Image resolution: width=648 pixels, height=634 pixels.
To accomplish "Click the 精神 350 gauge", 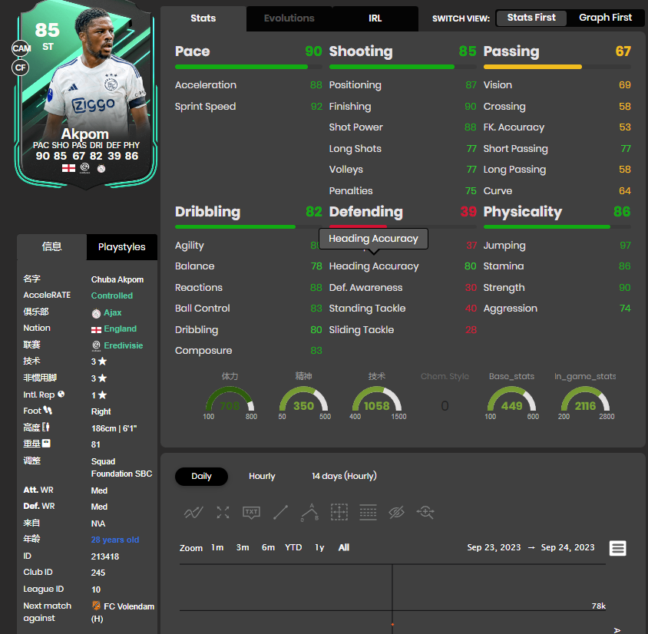I will tap(303, 399).
